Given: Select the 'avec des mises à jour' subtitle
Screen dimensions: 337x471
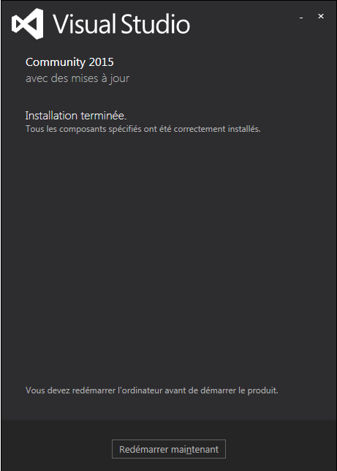Looking at the screenshot, I should (x=77, y=78).
